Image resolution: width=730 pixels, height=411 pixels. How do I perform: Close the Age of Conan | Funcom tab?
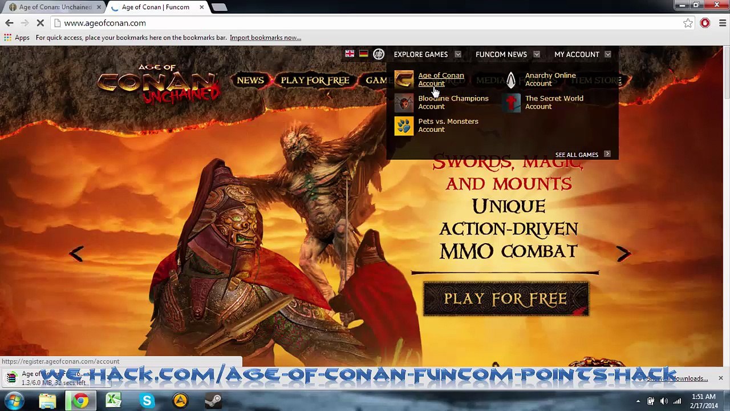point(201,7)
